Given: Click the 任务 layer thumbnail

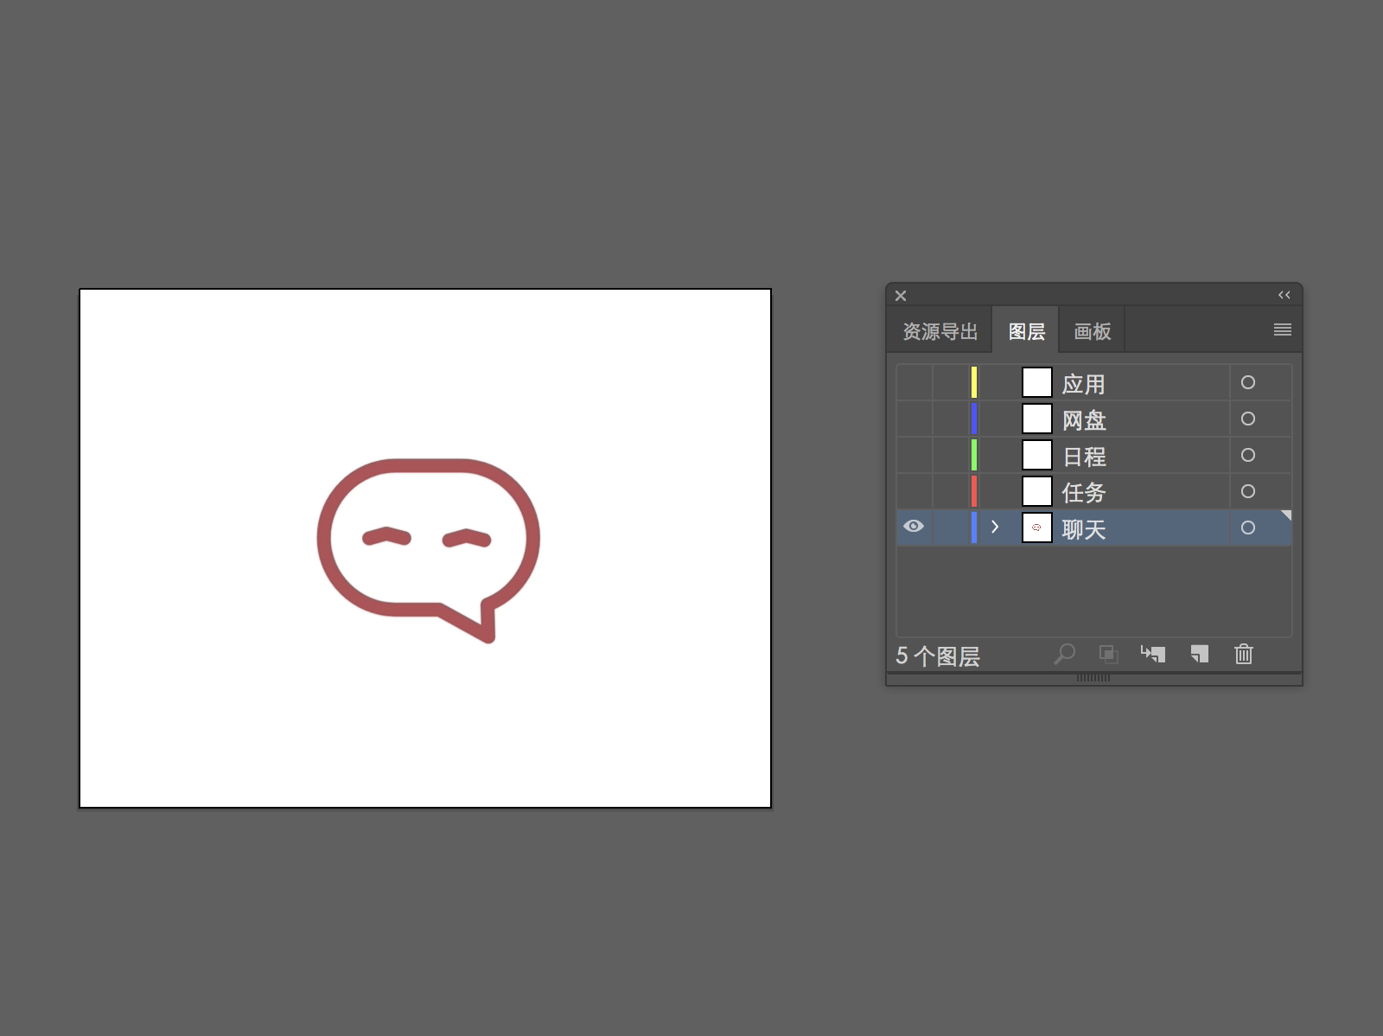Looking at the screenshot, I should [1036, 491].
